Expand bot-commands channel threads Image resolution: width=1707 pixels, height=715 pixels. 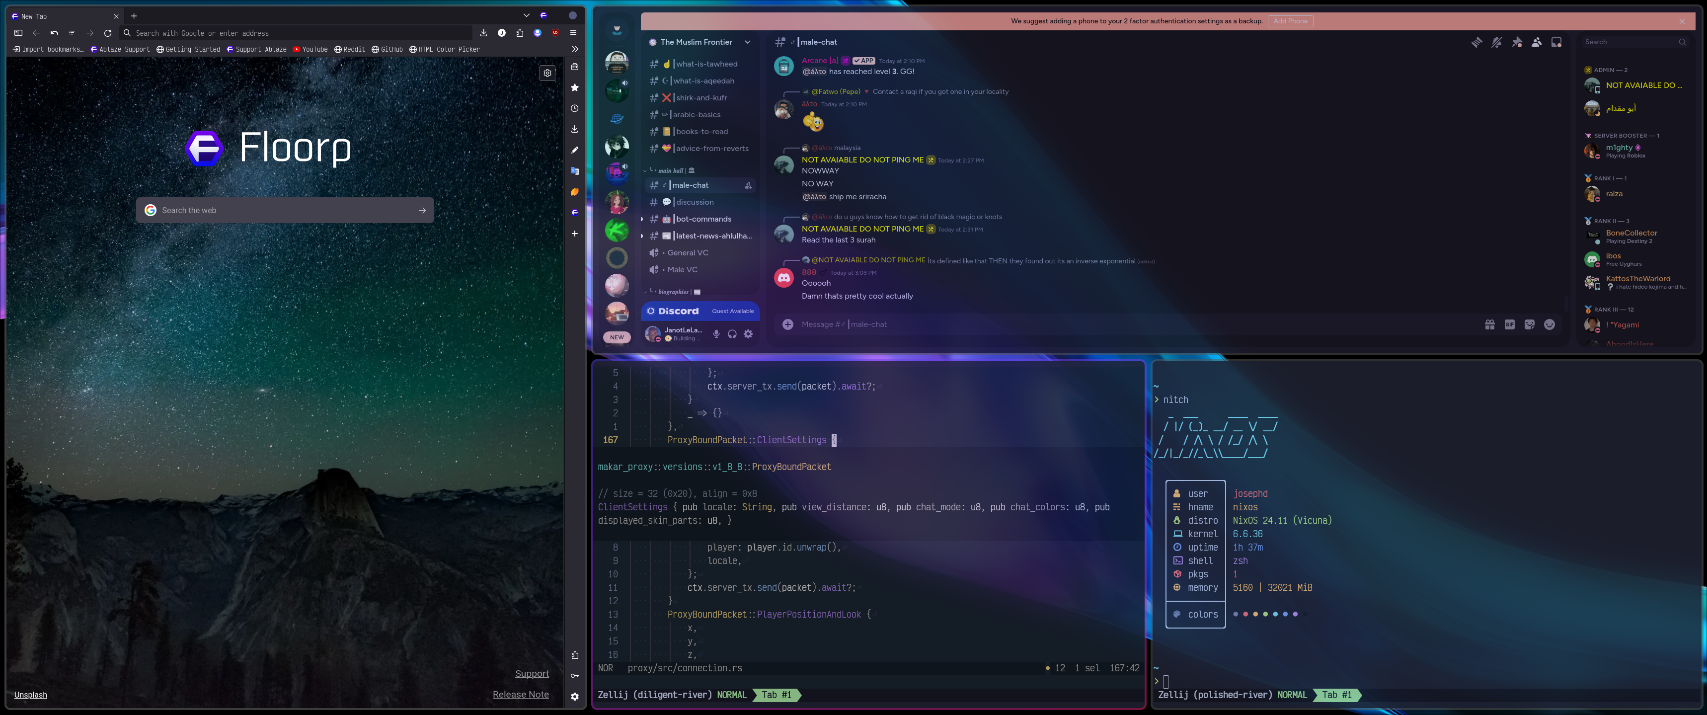641,219
